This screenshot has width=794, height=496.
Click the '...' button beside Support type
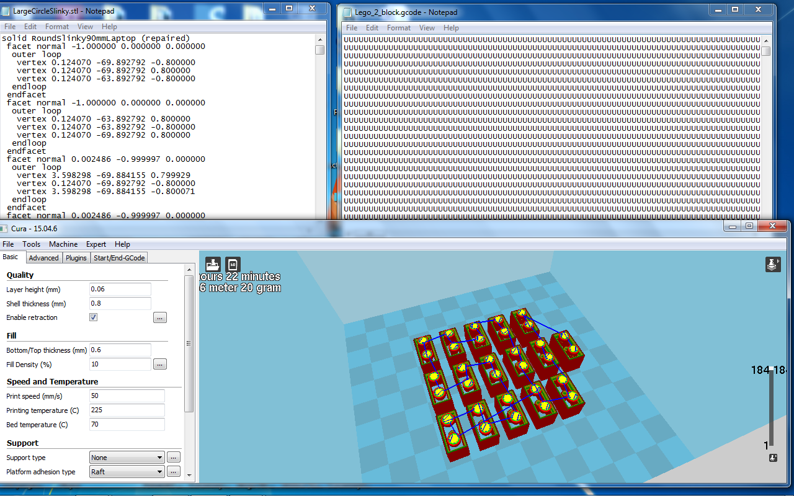coord(173,458)
